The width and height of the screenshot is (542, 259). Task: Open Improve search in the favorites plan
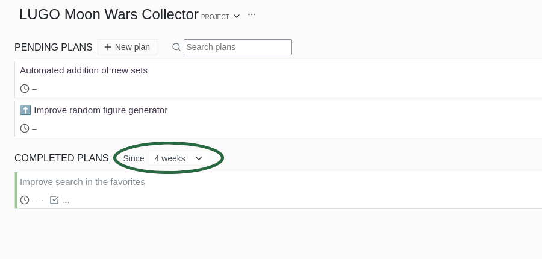(83, 182)
